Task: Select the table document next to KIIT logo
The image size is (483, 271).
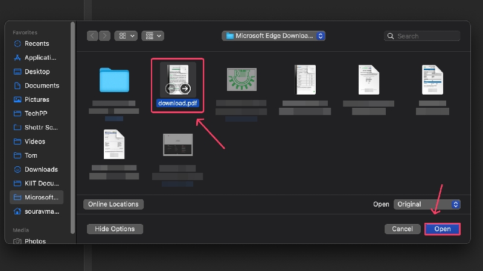Action: 305,79
